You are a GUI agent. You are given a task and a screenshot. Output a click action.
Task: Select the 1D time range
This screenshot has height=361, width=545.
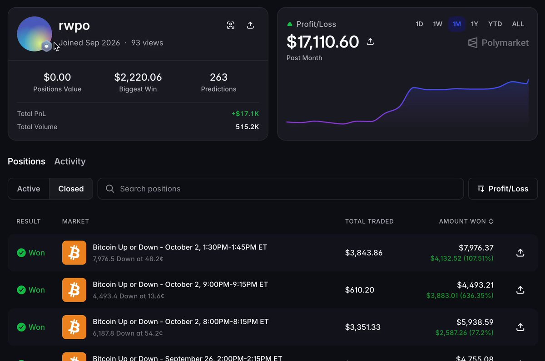click(x=420, y=24)
